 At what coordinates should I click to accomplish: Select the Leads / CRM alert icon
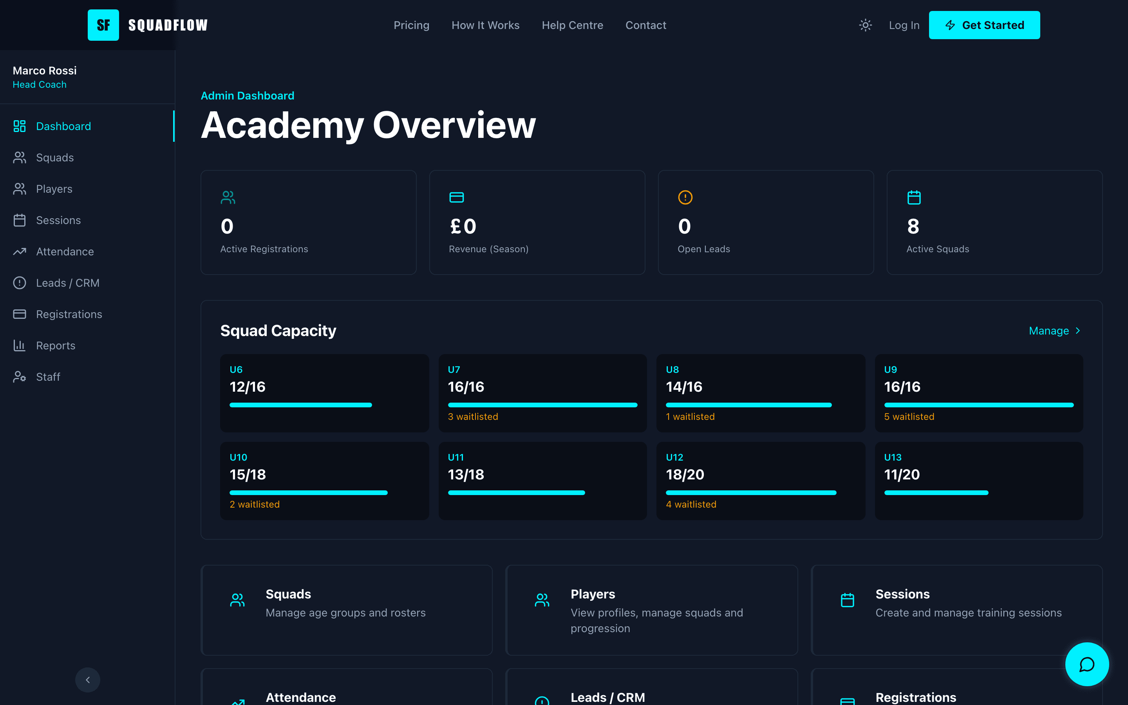click(x=19, y=282)
